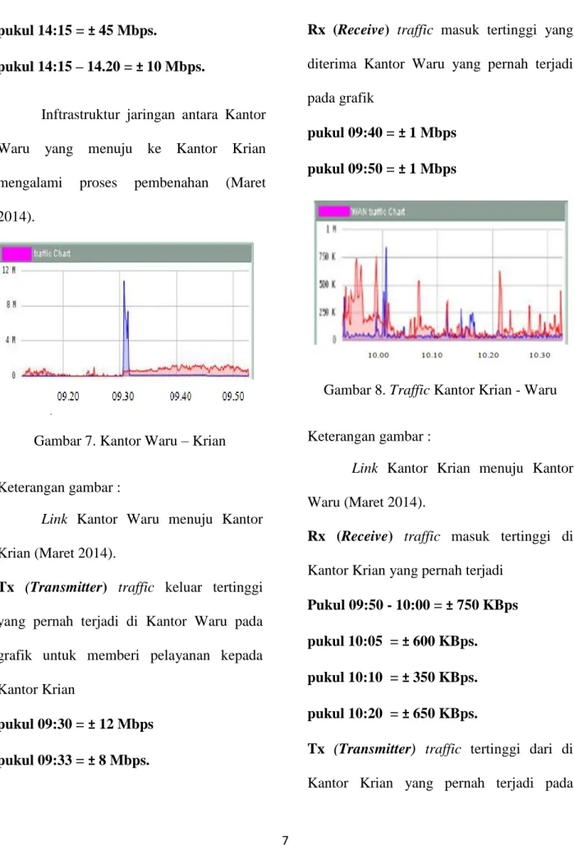This screenshot has height=865, width=574.
Task: Click 'Pukul 09:50 - 10:00 = ± 750 KBps'
Action: pyautogui.click(x=412, y=604)
